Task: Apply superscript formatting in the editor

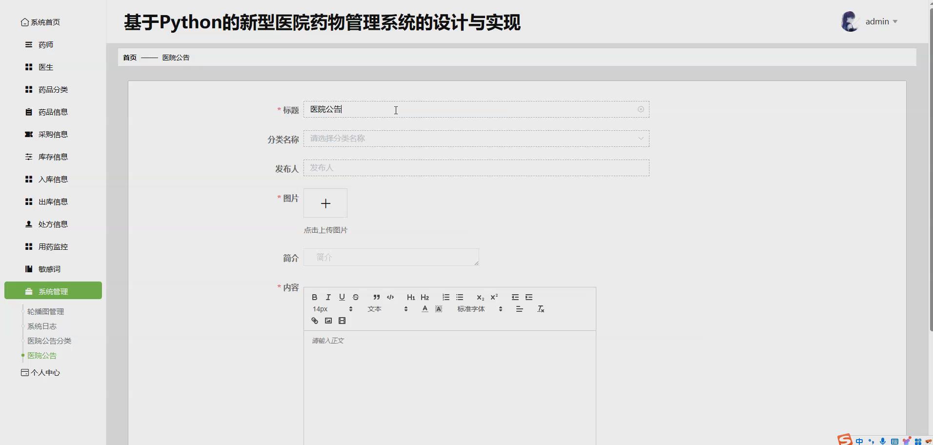Action: pos(494,297)
